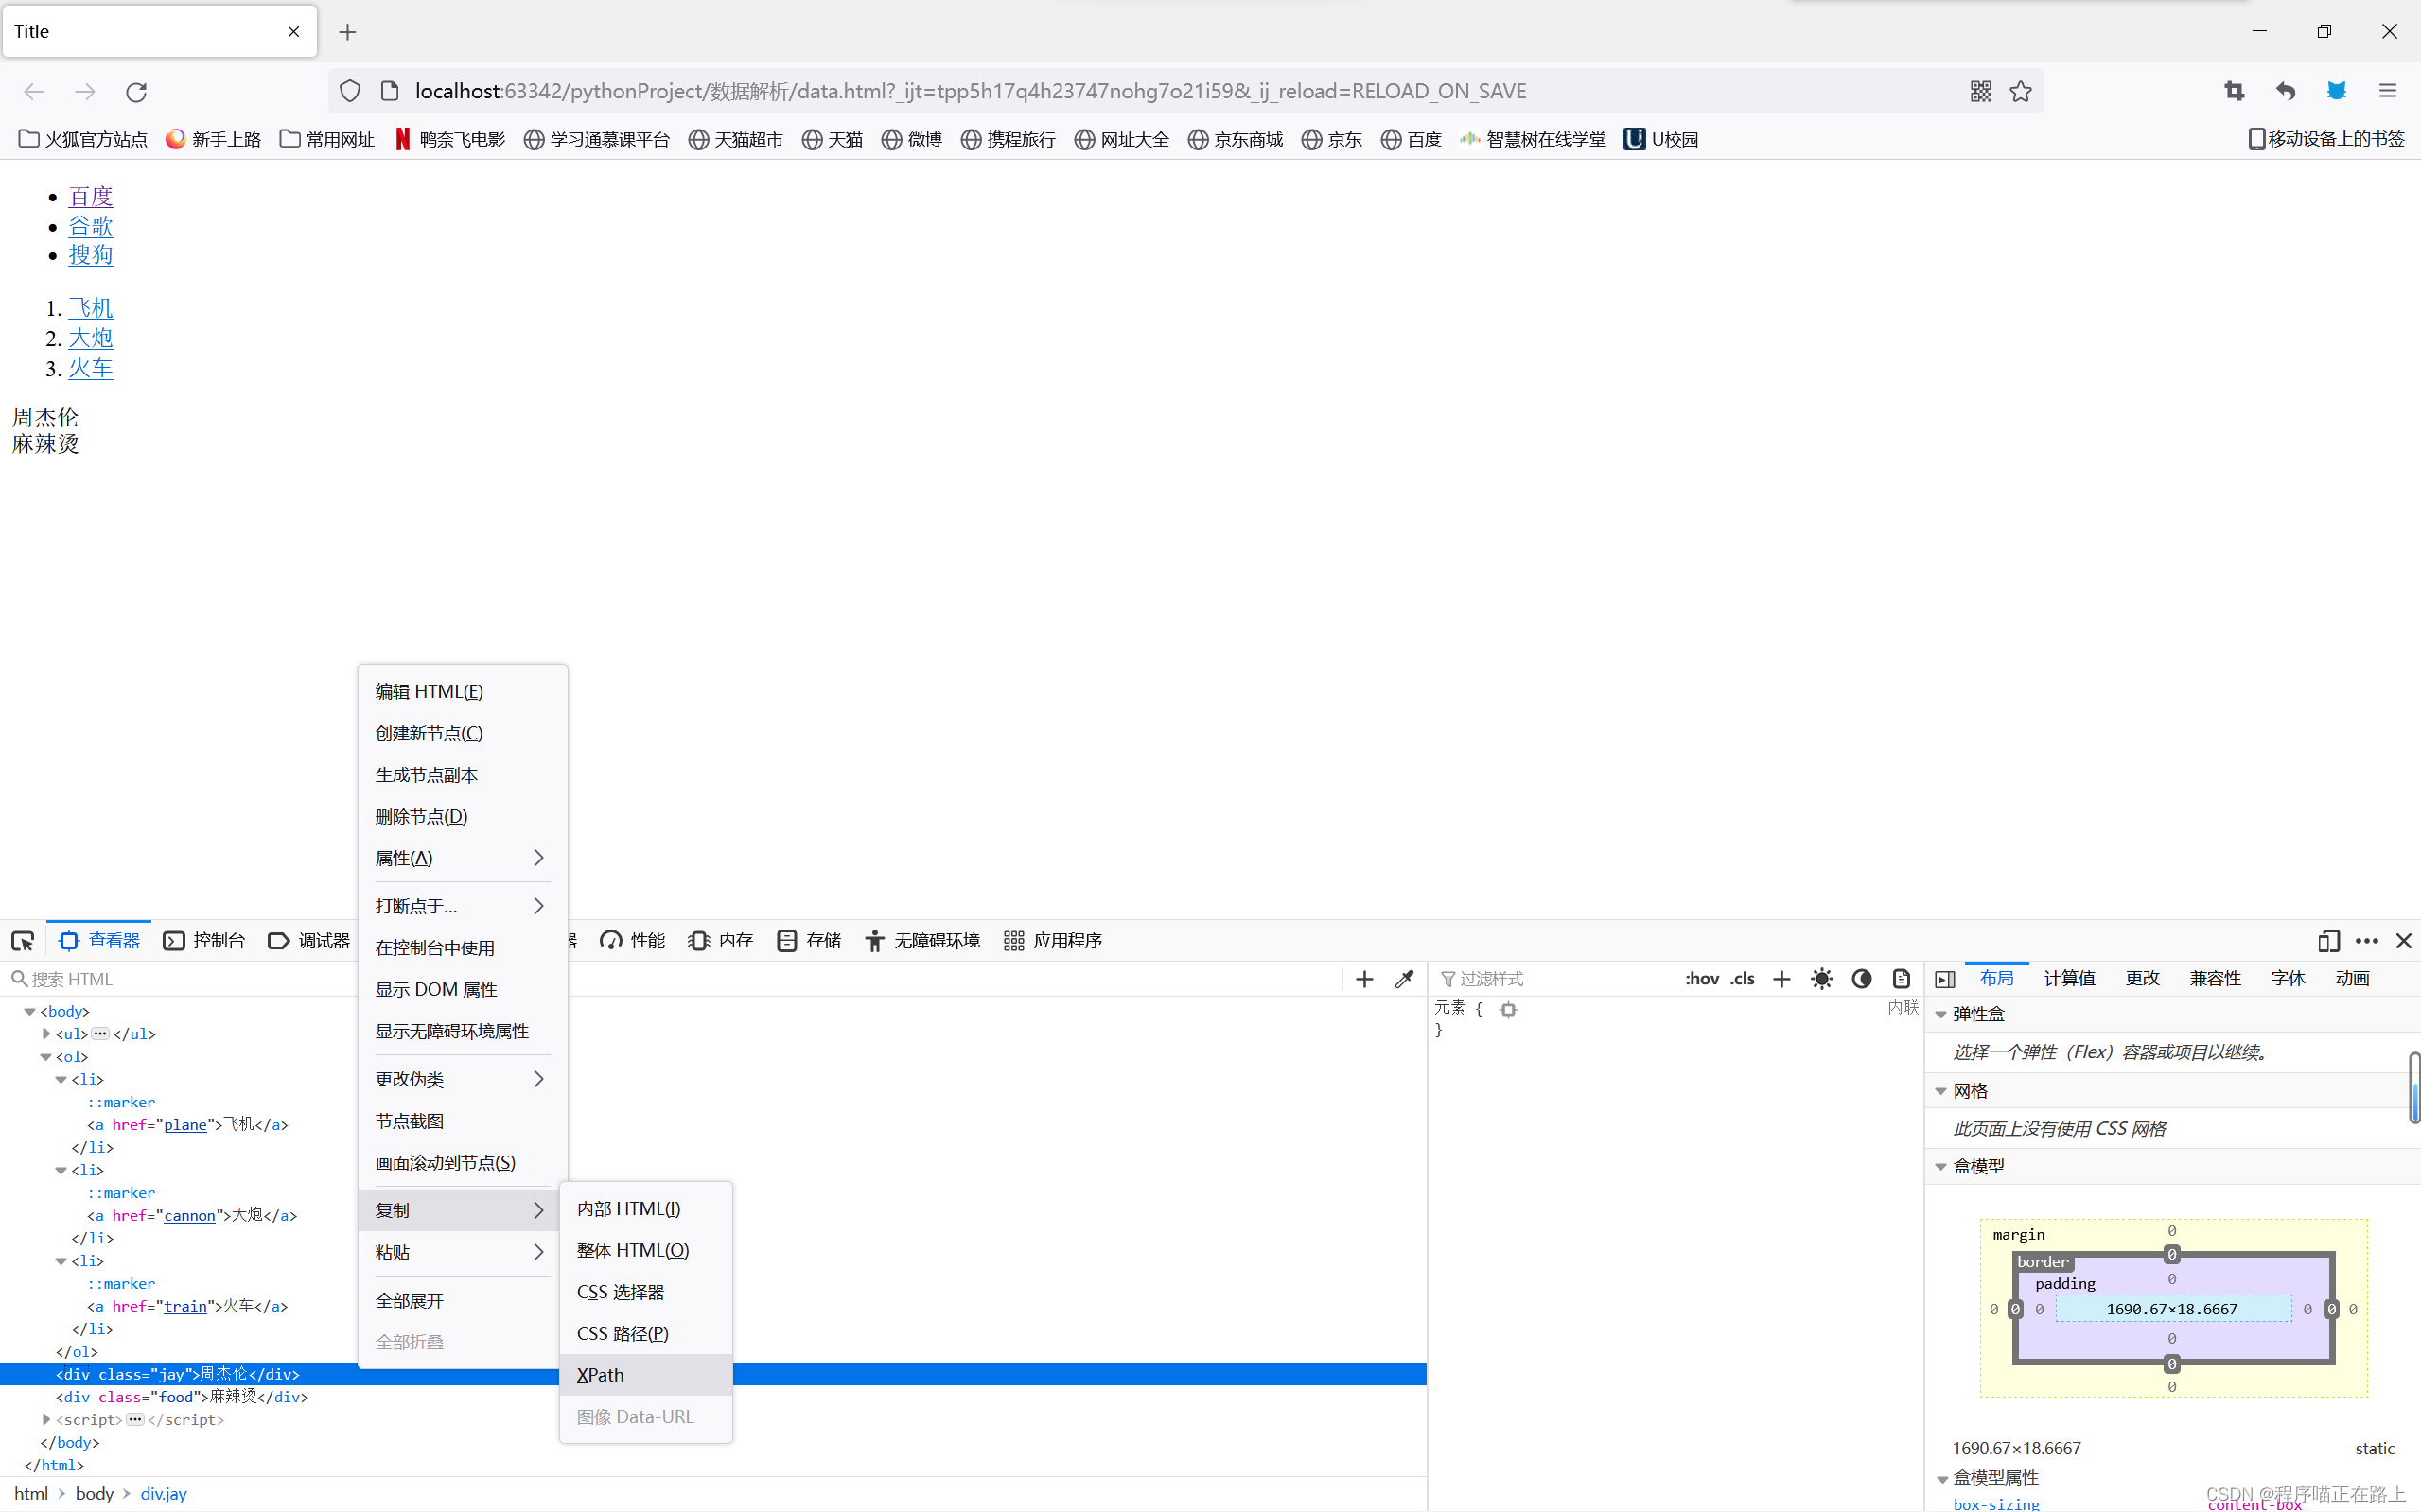Image resolution: width=2421 pixels, height=1512 pixels.
Task: Open the Debugger (调试器) tab
Action: (308, 940)
